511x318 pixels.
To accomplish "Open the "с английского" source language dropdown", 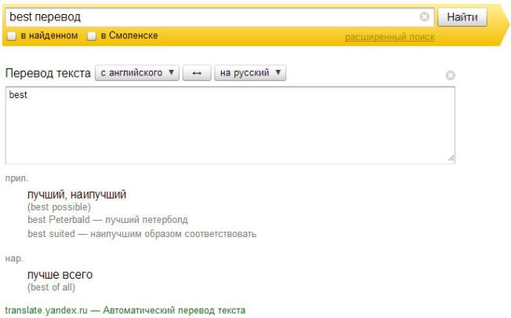I will 137,73.
